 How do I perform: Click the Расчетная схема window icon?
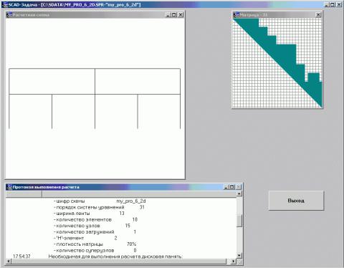(x=9, y=14)
